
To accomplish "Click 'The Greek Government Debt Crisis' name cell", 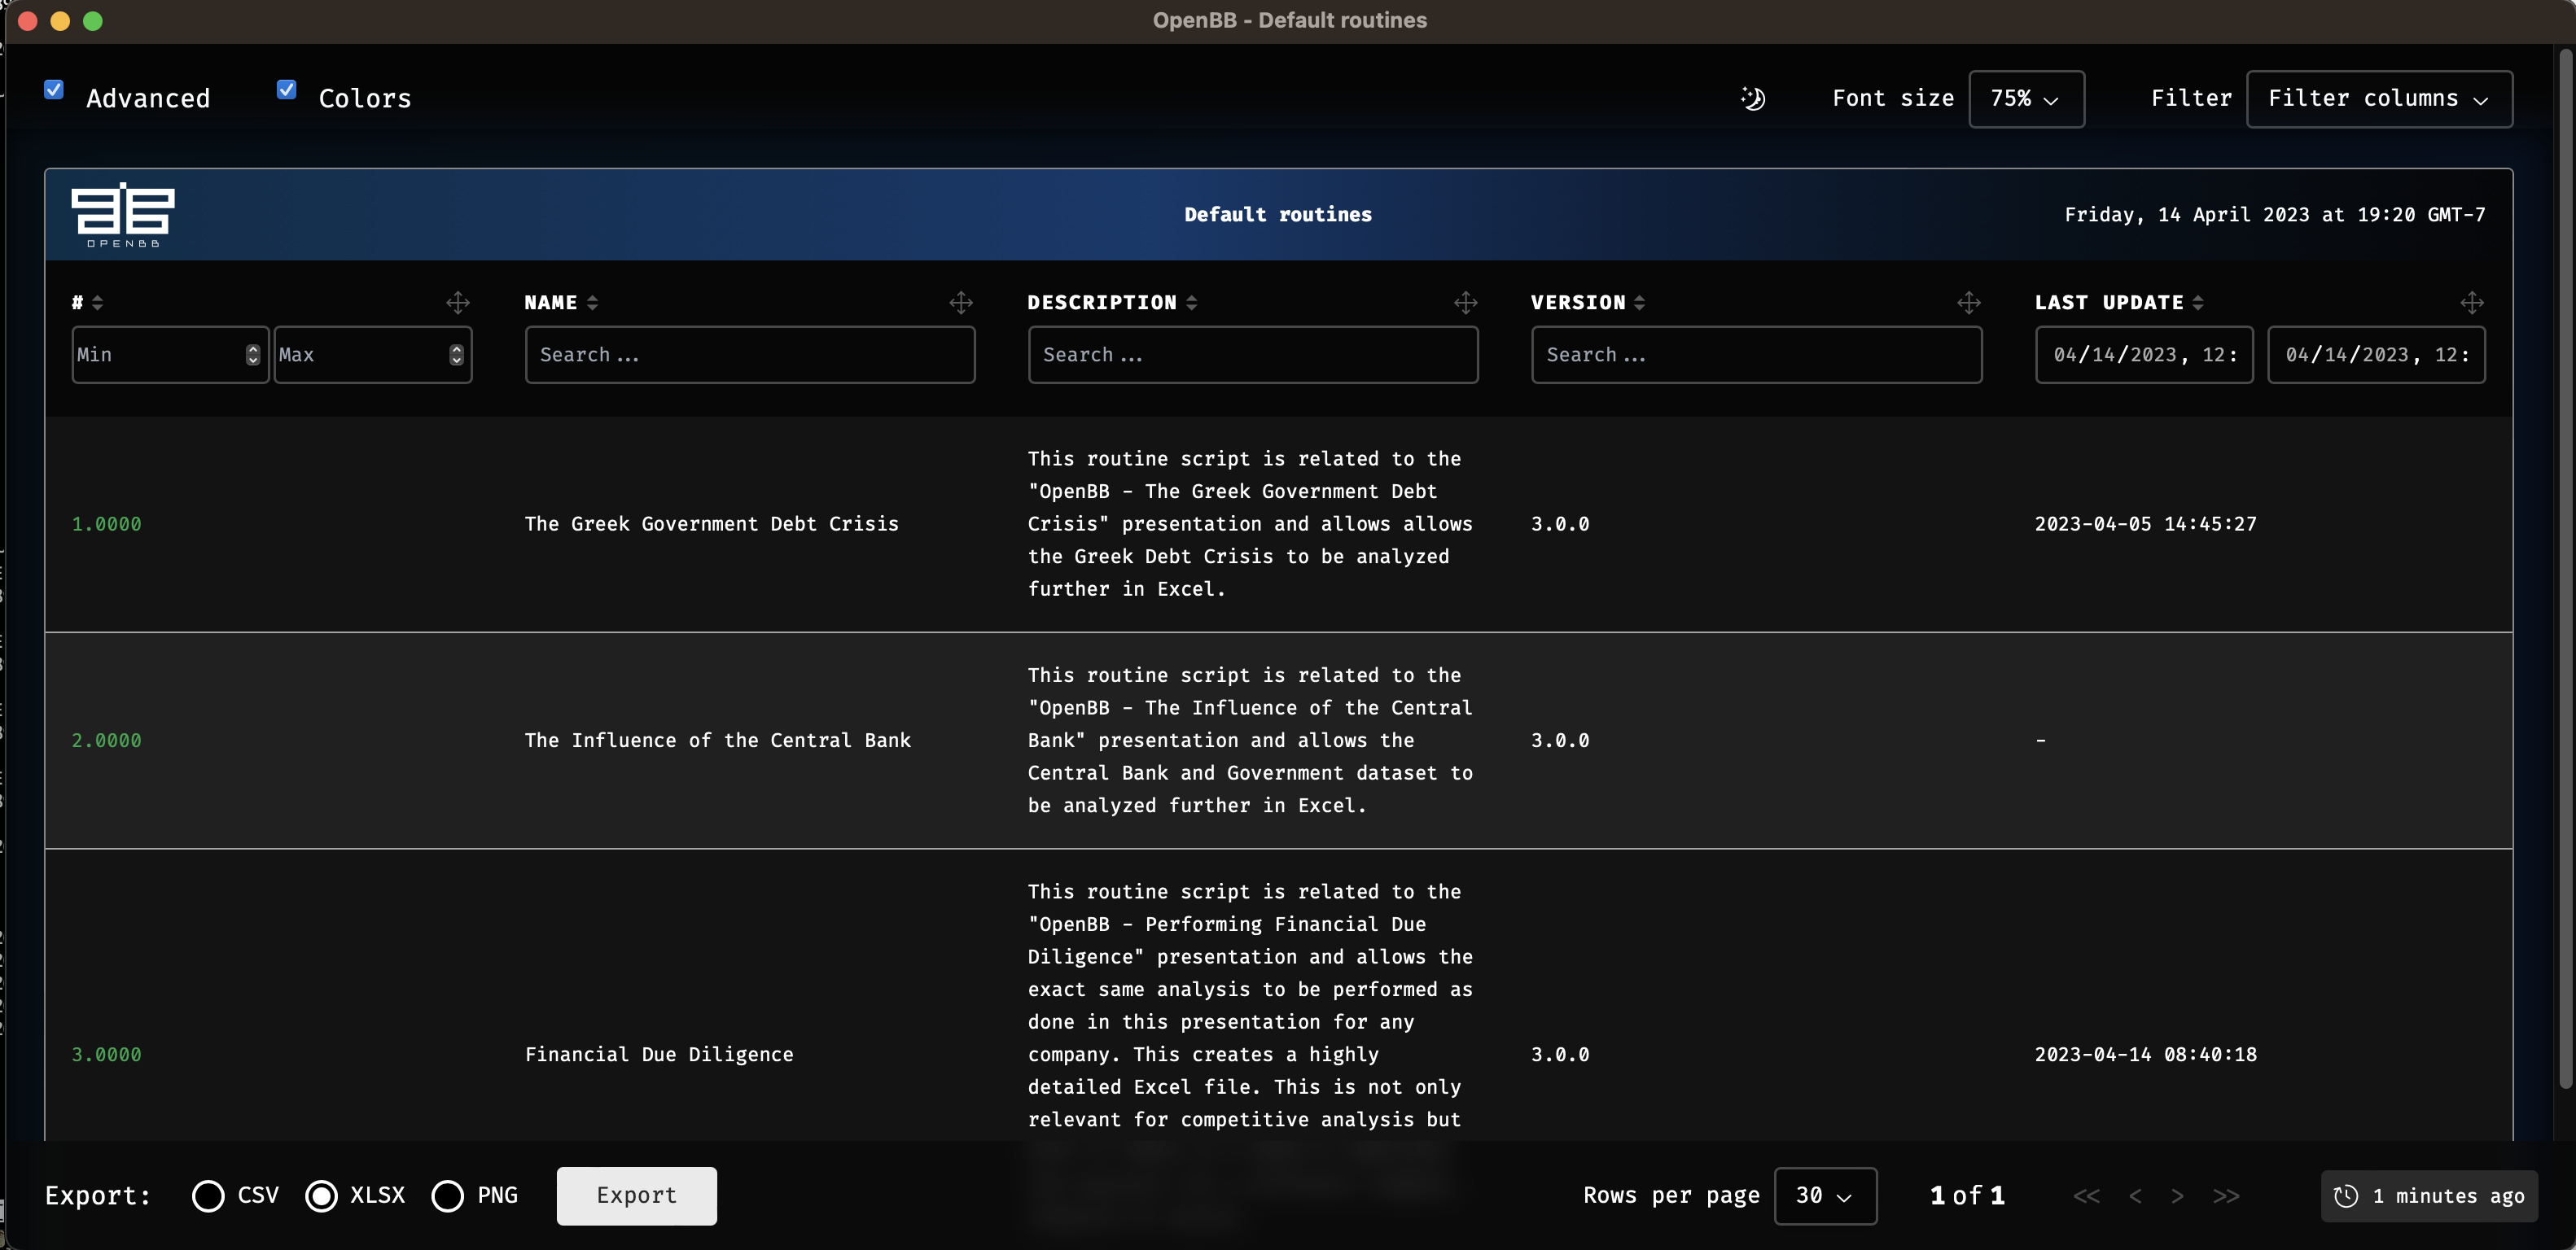I will pyautogui.click(x=711, y=525).
